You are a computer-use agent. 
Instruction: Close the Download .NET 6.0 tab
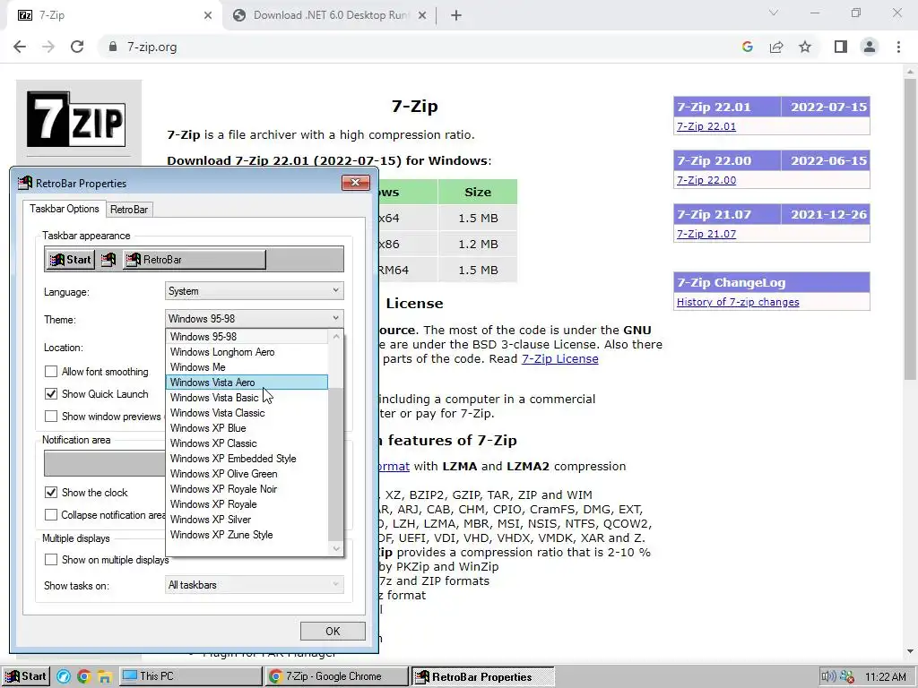click(x=422, y=16)
